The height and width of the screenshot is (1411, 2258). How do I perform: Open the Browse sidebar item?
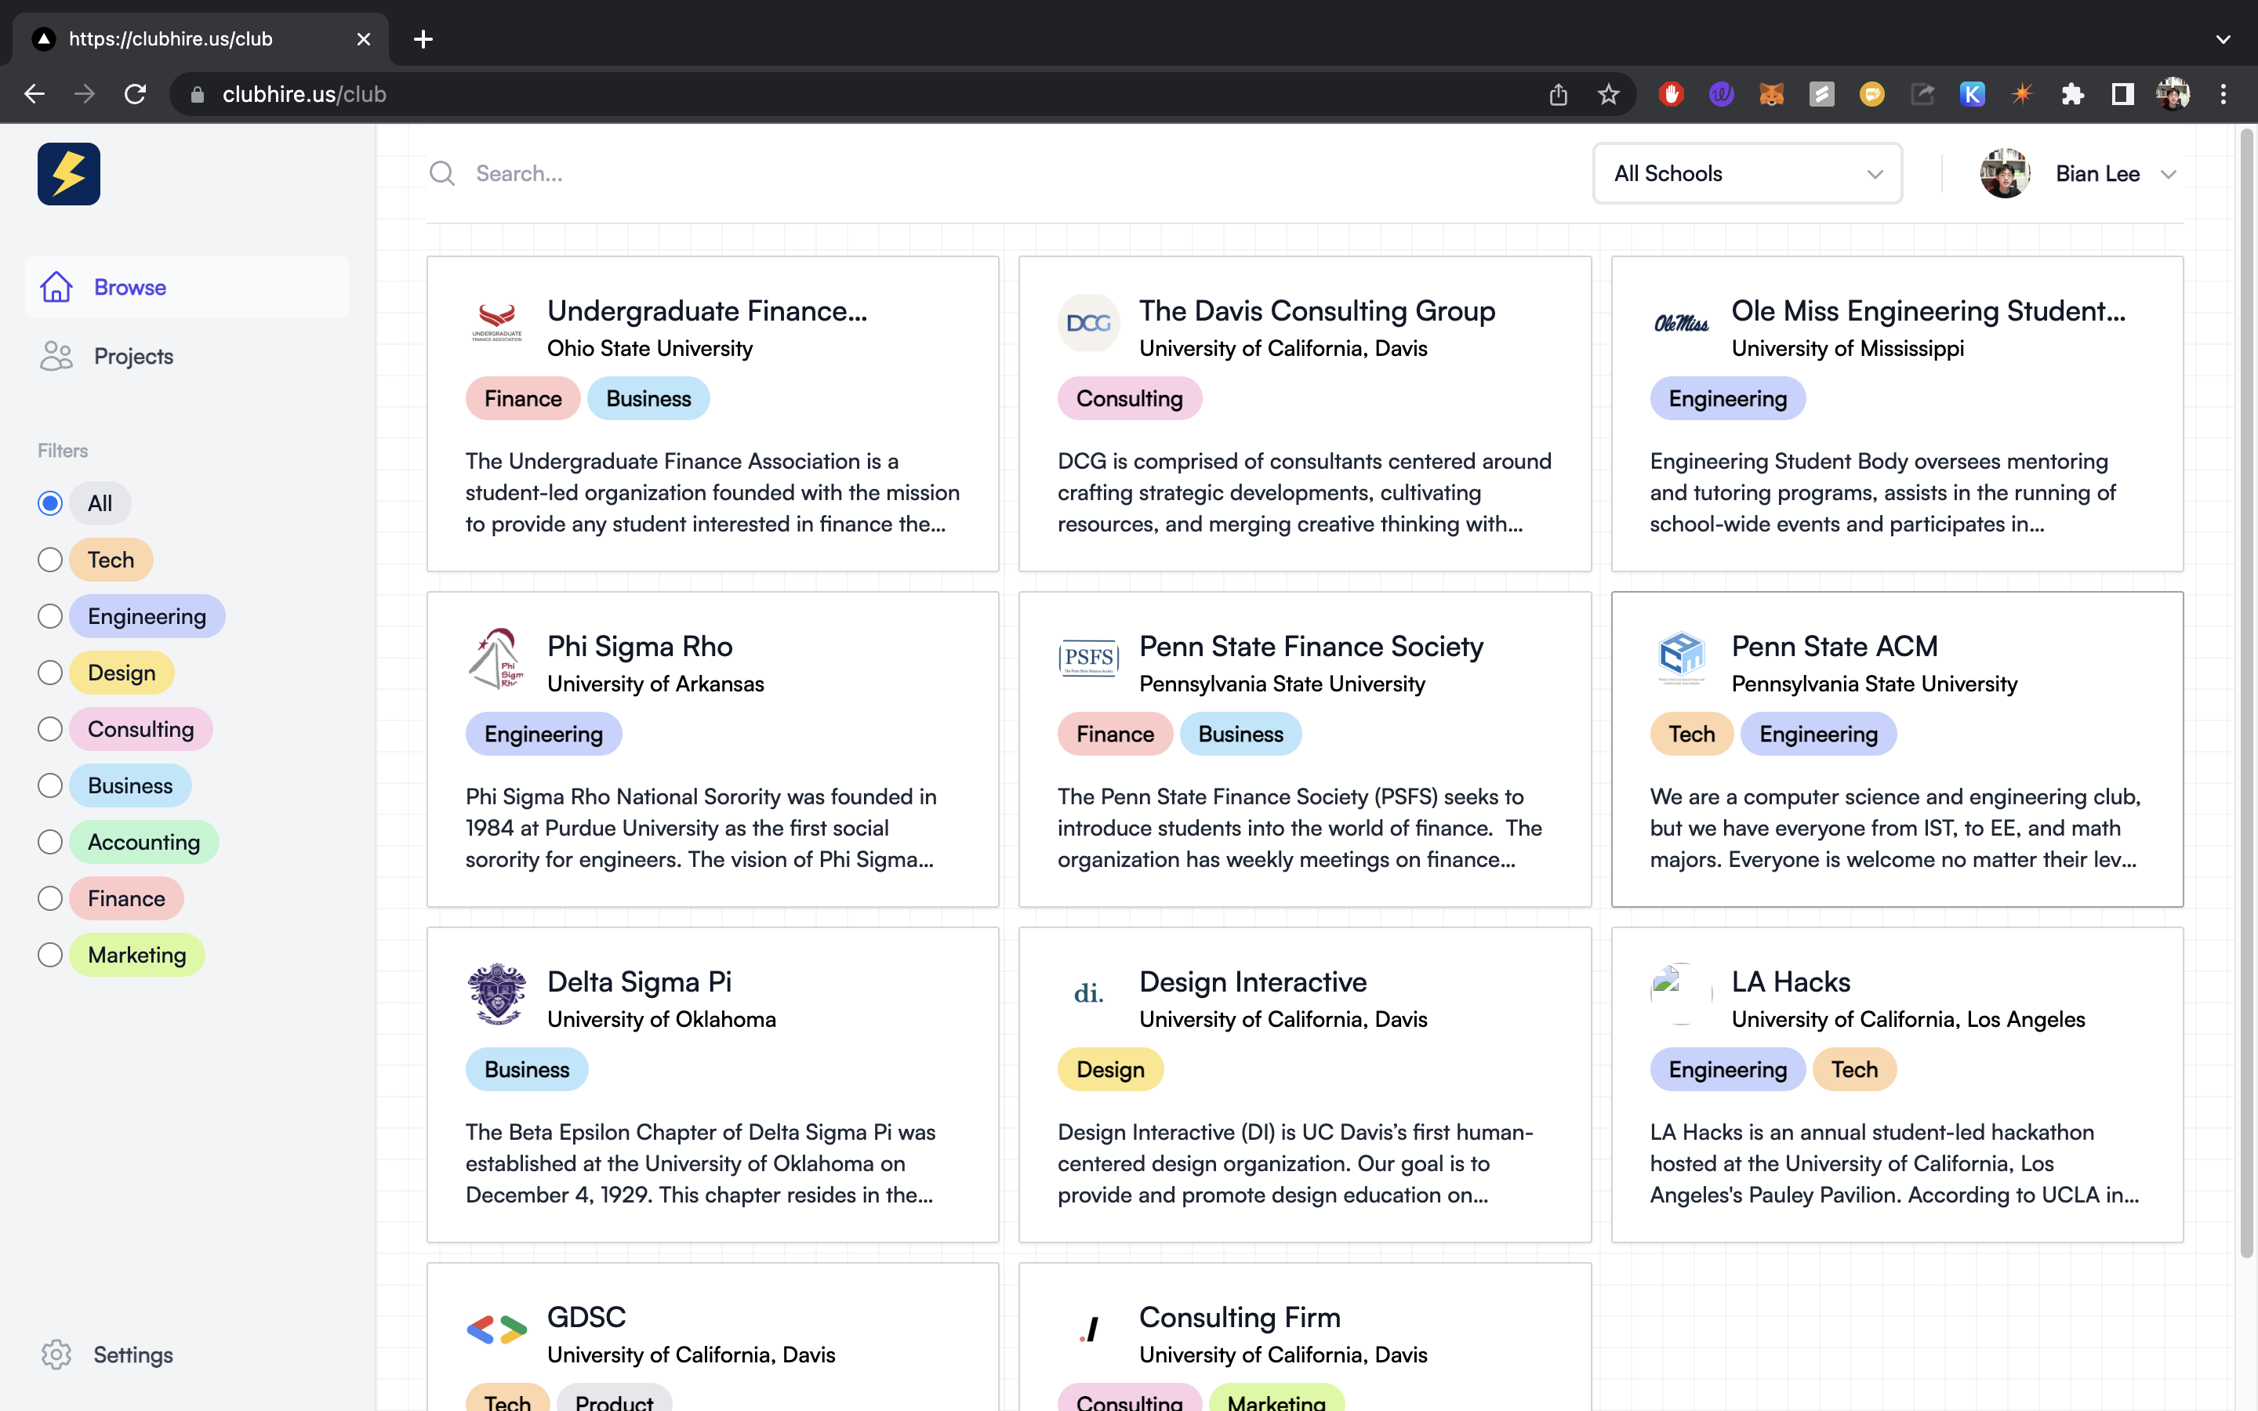(x=129, y=288)
